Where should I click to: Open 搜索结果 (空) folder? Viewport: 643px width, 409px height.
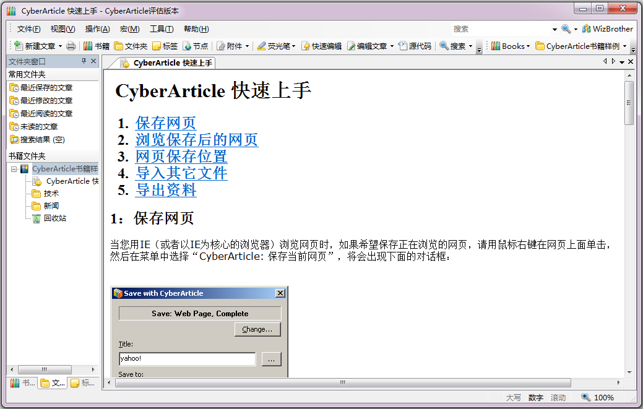pos(37,140)
